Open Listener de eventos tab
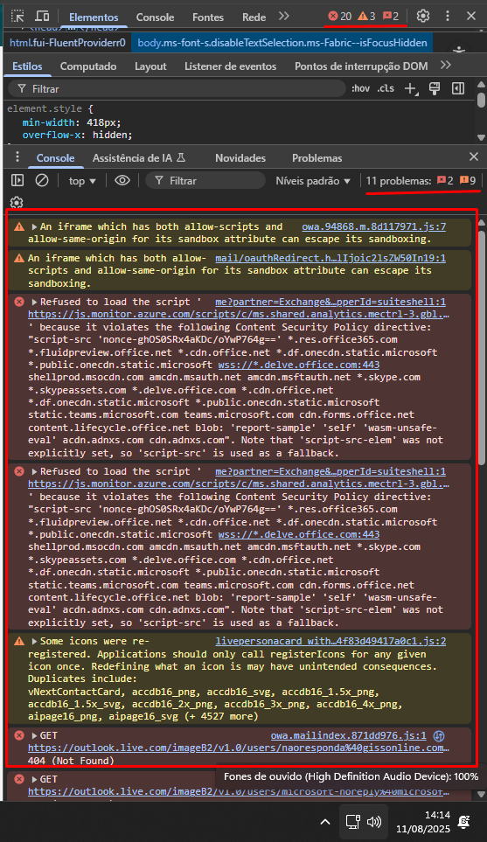487x842 pixels. click(230, 66)
